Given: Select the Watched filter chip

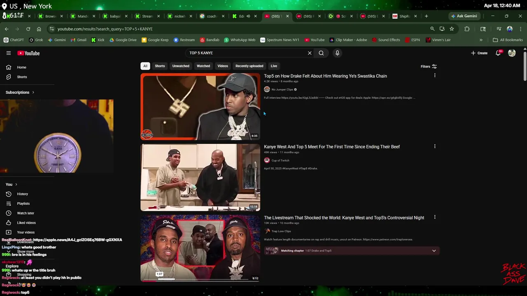Looking at the screenshot, I should click(x=203, y=66).
